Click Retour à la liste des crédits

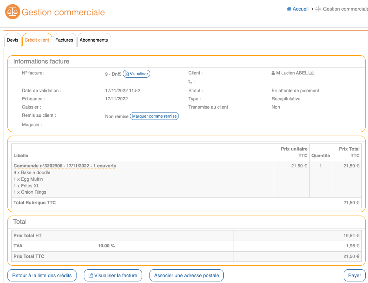(x=42, y=276)
